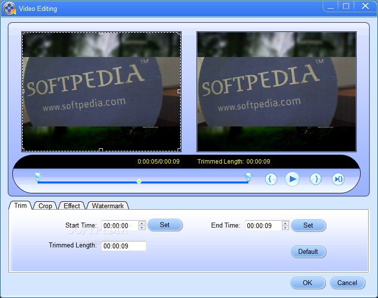
Task: Click the Video Editing app icon
Action: pos(9,9)
